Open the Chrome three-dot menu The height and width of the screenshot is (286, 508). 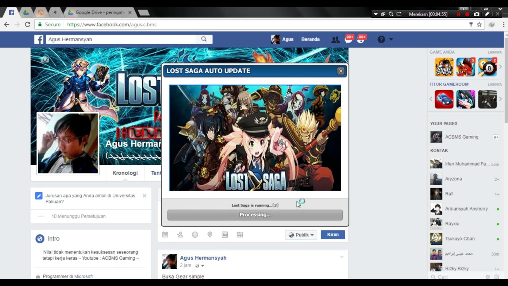click(x=504, y=24)
